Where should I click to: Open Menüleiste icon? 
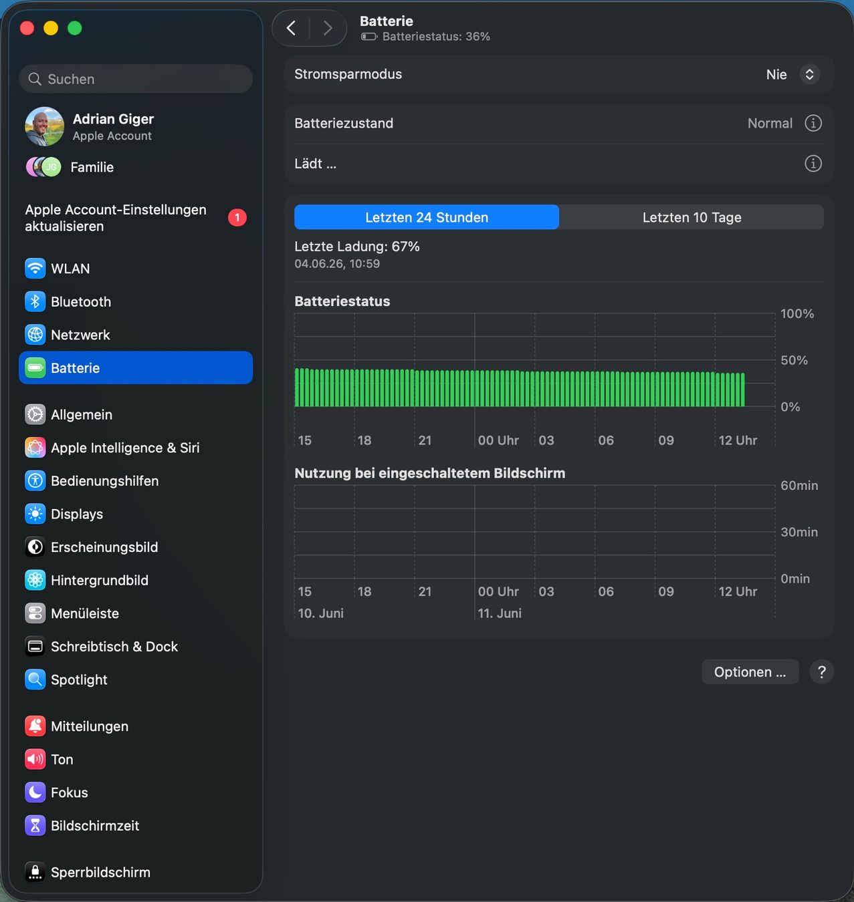(35, 613)
